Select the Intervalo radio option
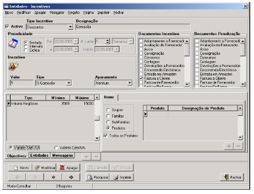Image resolution: width=254 pixels, height=194 pixels. pos(26,46)
